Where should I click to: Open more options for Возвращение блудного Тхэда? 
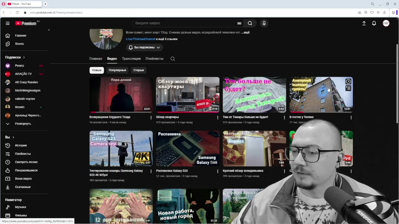[151, 118]
